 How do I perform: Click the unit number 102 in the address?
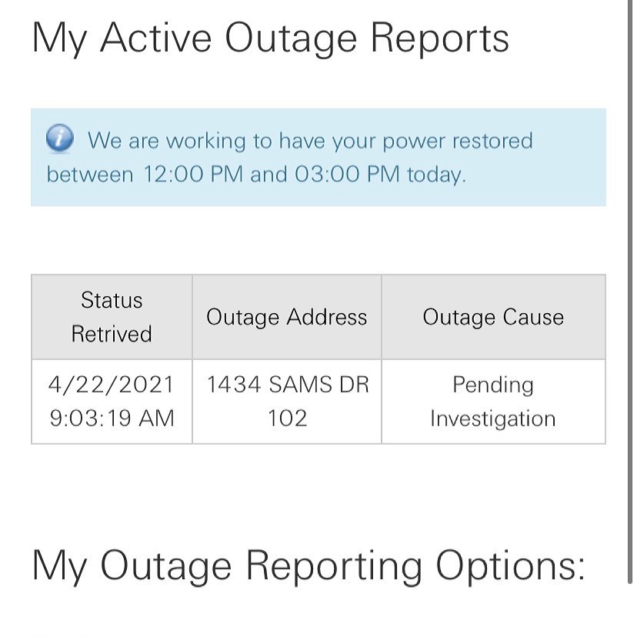pyautogui.click(x=287, y=419)
